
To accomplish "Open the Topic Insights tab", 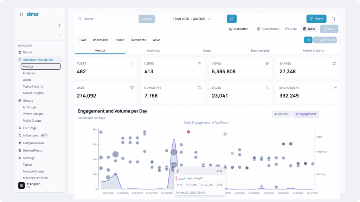I will click(x=260, y=50).
